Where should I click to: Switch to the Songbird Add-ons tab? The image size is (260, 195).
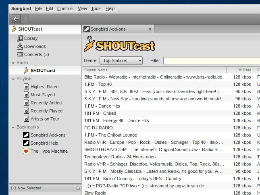[x=118, y=29]
